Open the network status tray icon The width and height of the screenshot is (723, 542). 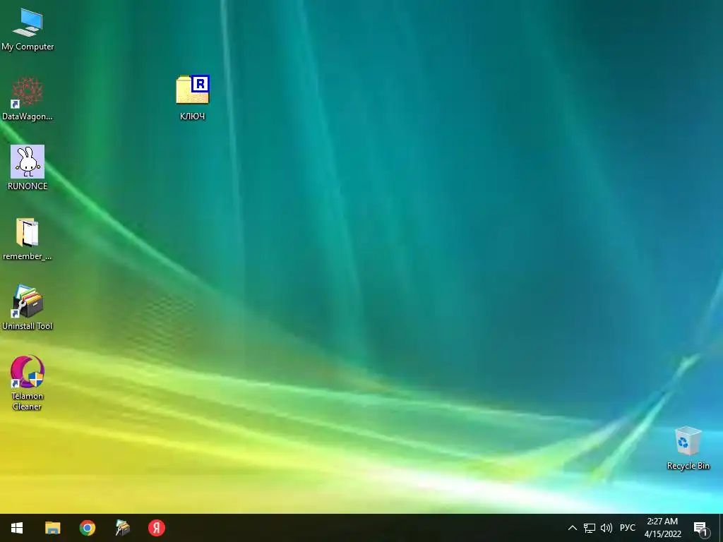tap(590, 528)
